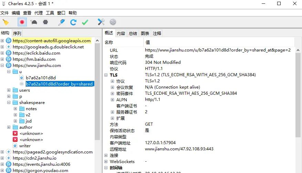Open Settings with the gear icon
This screenshot has height=173, width=302.
point(113,22)
